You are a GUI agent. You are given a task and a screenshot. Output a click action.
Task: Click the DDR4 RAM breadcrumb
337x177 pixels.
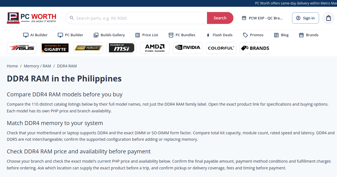tap(67, 66)
